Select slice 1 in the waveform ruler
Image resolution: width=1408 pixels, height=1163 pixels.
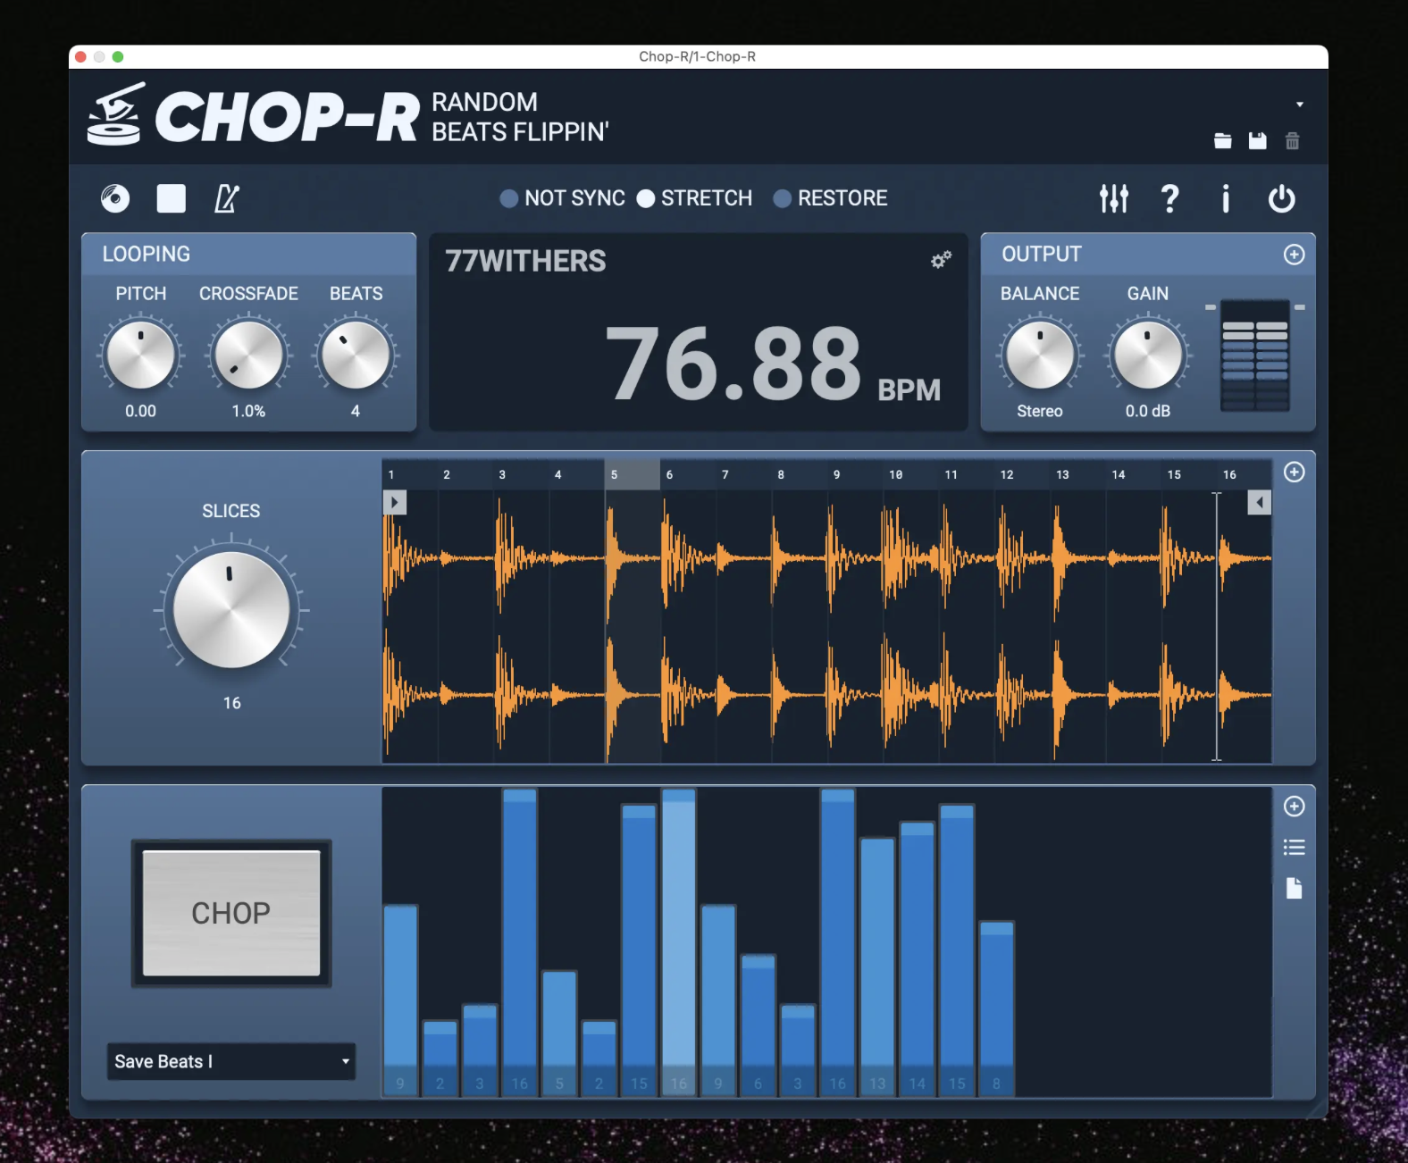pos(410,474)
